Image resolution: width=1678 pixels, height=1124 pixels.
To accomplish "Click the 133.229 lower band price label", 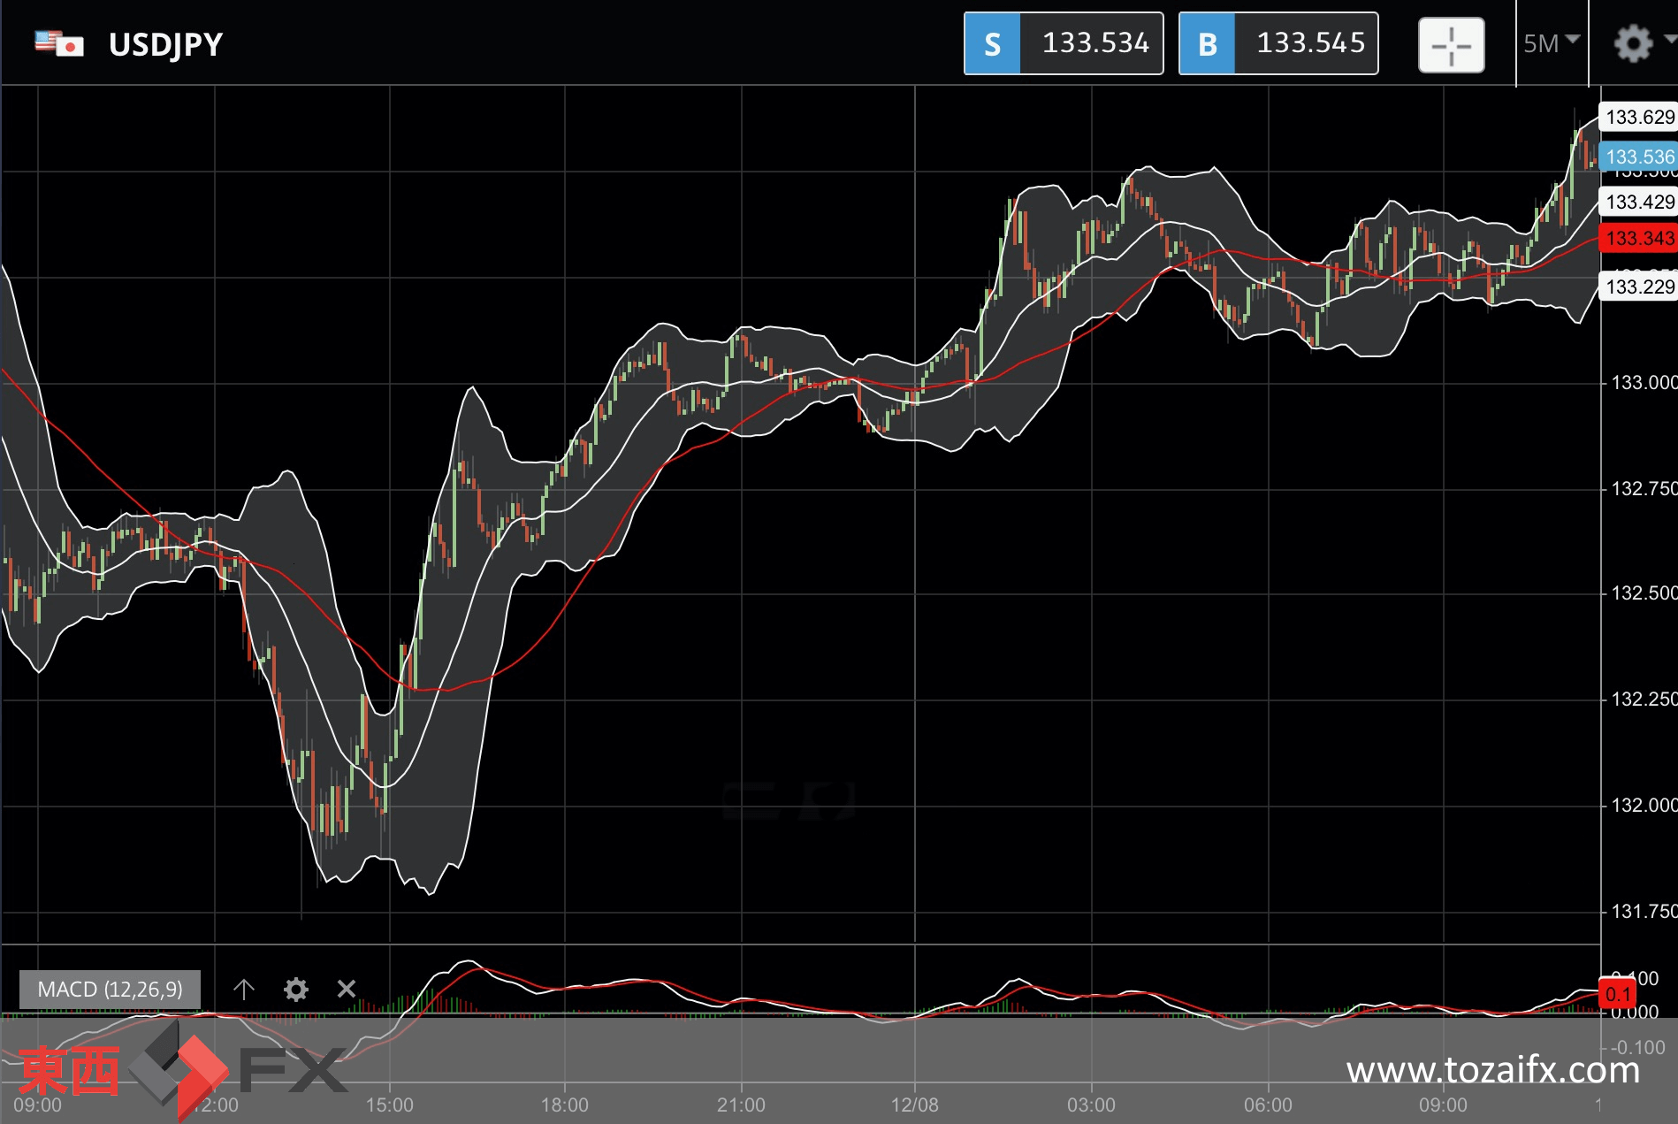I will (1638, 287).
